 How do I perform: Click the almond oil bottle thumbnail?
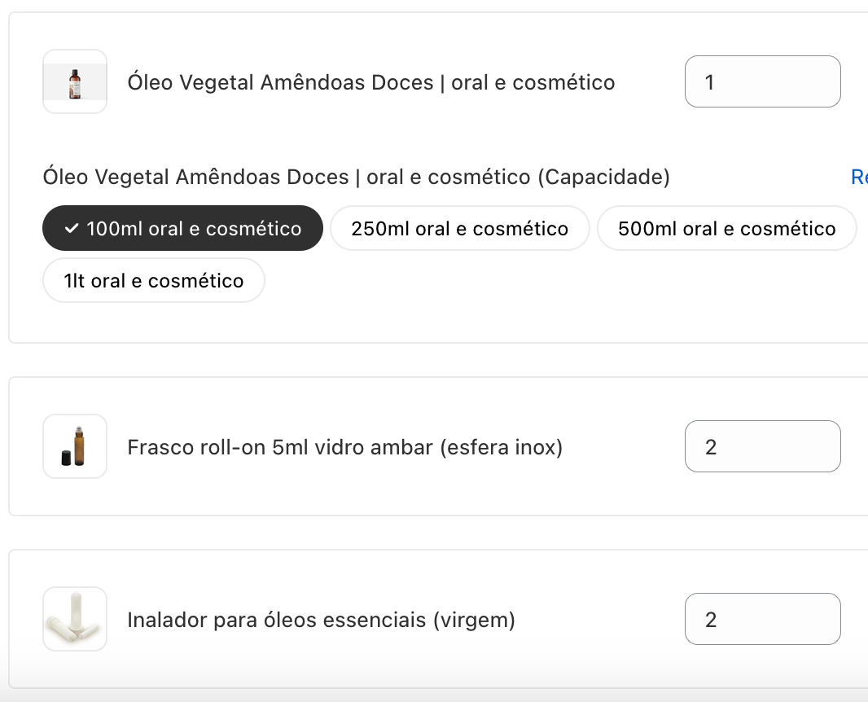pyautogui.click(x=75, y=81)
